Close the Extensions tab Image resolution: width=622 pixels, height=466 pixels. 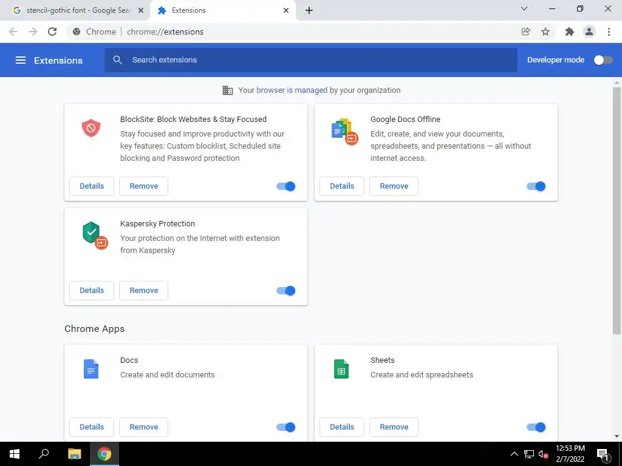pos(286,10)
